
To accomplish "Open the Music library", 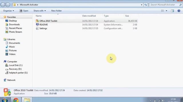I will point(12,47).
